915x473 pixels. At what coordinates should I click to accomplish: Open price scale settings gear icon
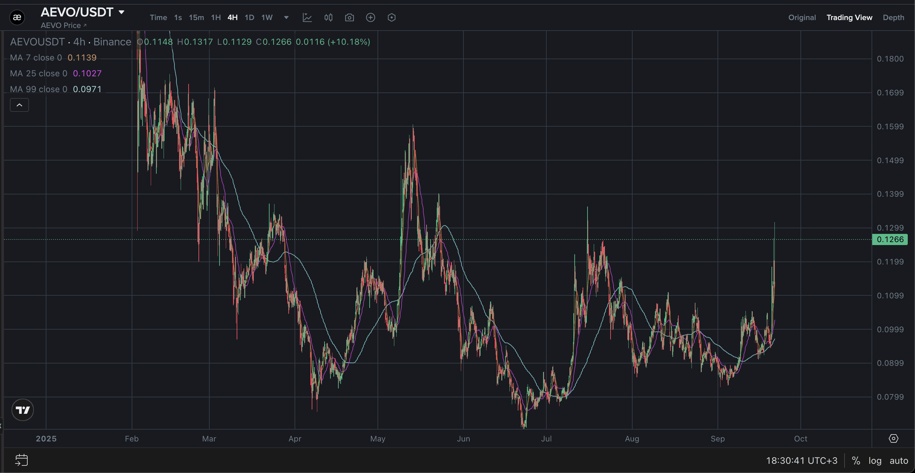[x=893, y=438]
